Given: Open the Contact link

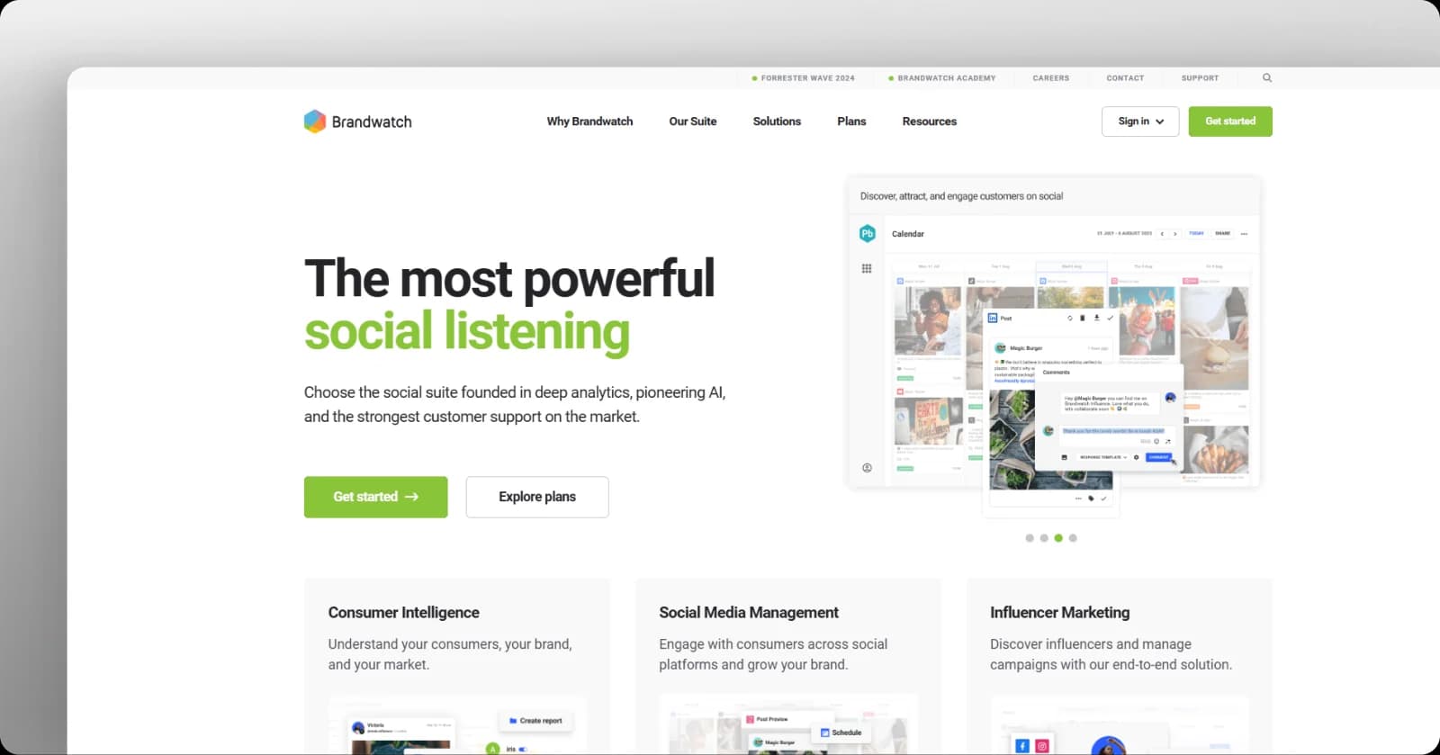Looking at the screenshot, I should point(1125,78).
